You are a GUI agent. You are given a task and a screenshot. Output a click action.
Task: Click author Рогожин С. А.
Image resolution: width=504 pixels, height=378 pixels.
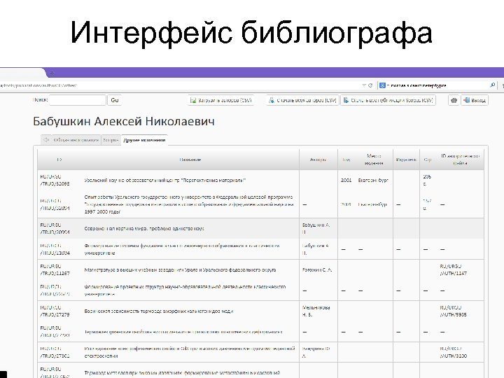click(x=317, y=270)
